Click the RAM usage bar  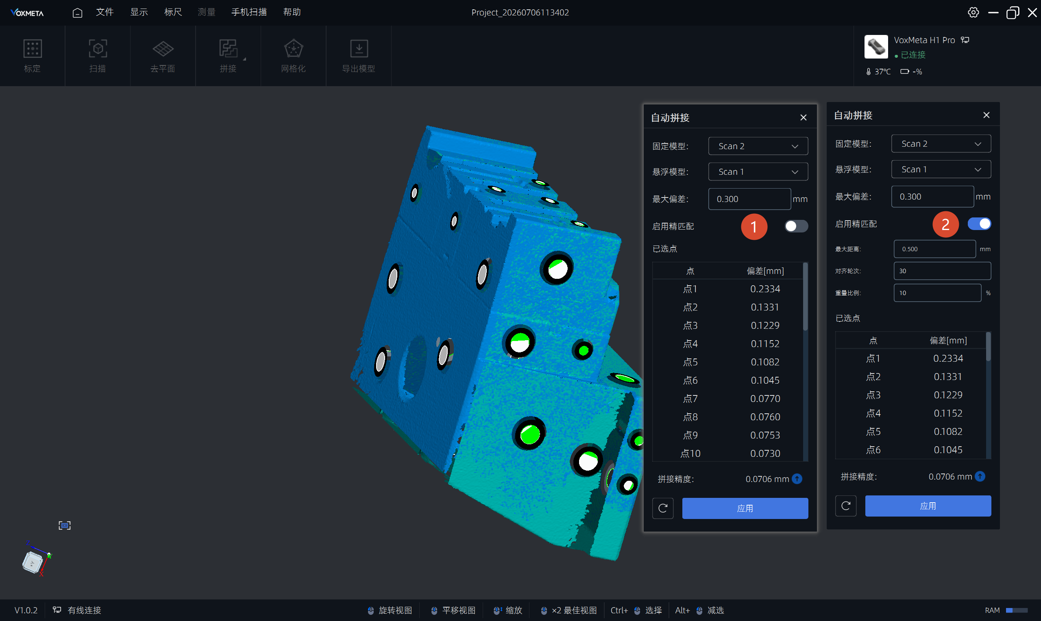pyautogui.click(x=1017, y=610)
